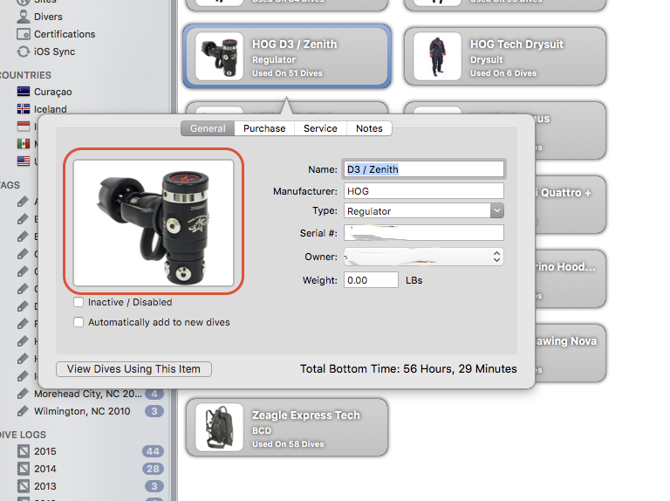Click the regulator photo in the popover
Viewport: 670px width, 501px height.
pos(154,222)
